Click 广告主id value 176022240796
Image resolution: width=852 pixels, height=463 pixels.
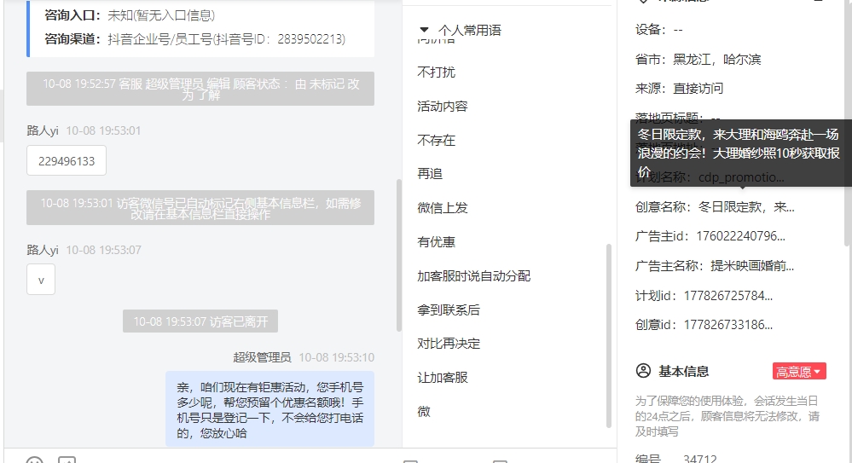coord(740,236)
